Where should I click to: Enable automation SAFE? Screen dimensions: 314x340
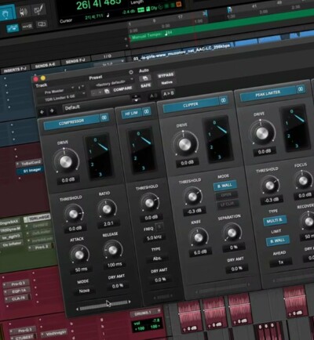pyautogui.click(x=146, y=85)
